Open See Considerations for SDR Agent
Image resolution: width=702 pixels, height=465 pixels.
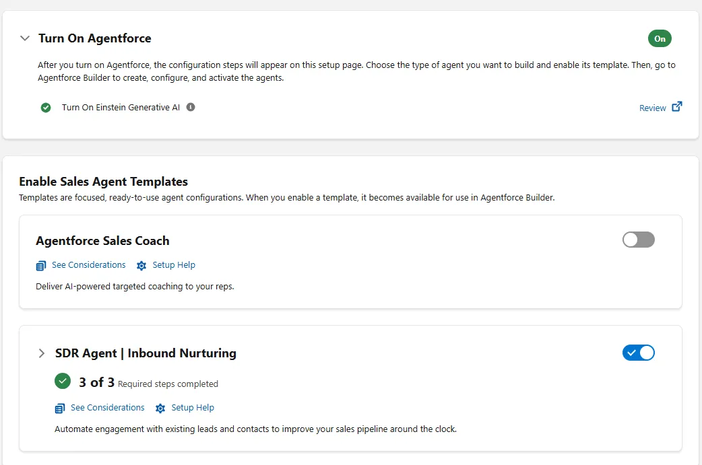click(107, 408)
